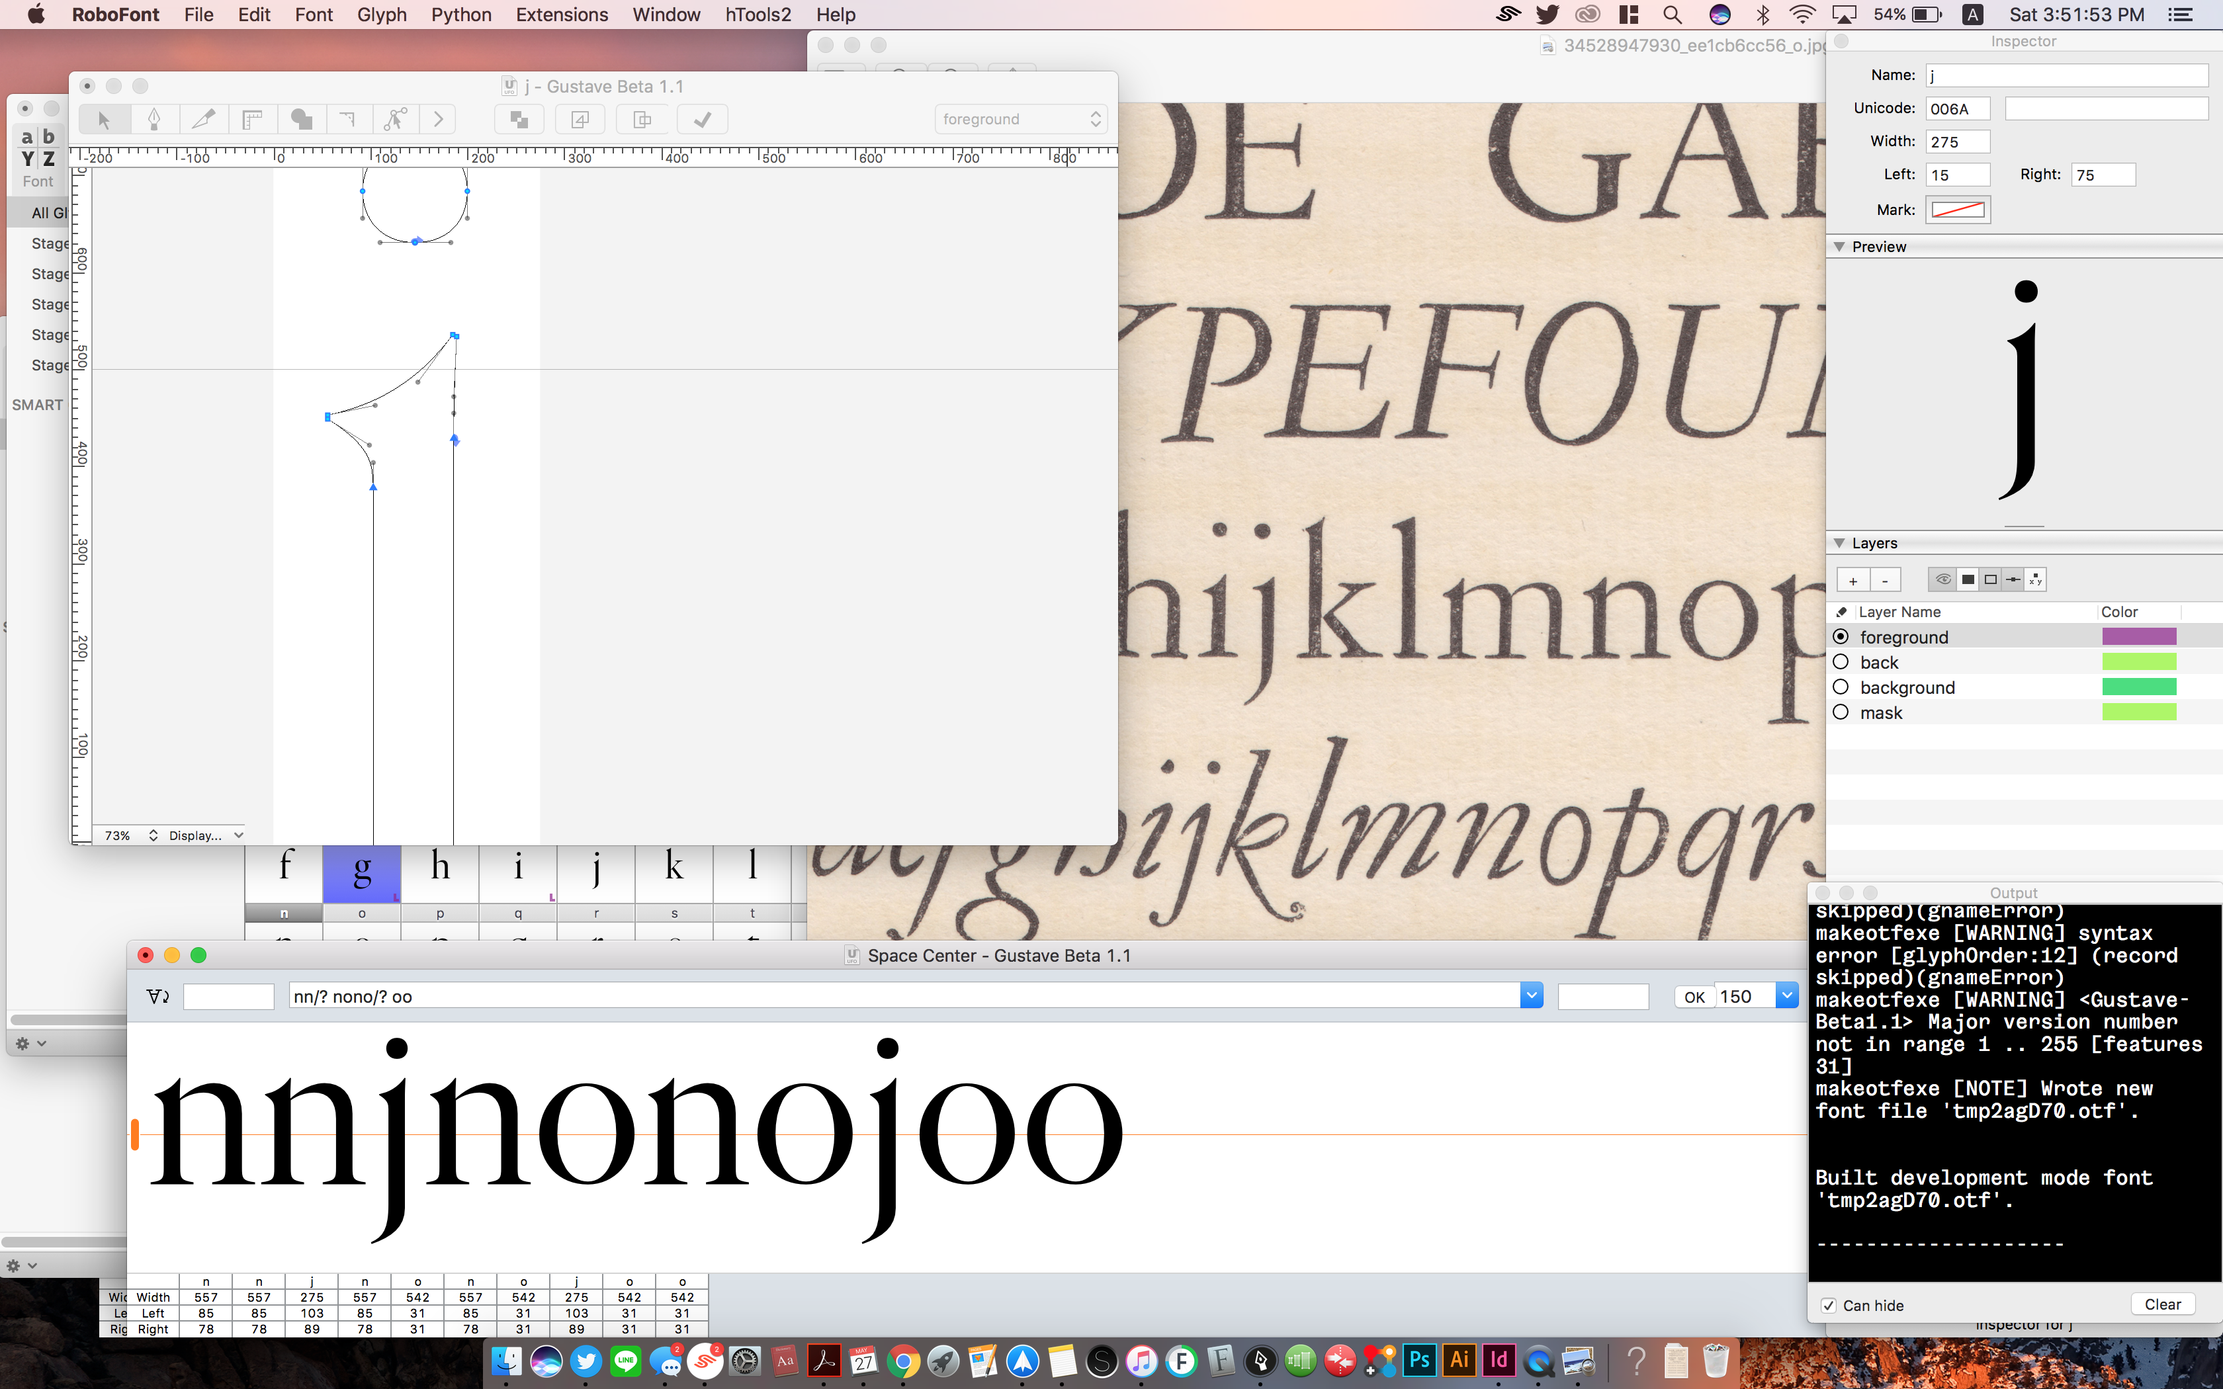Collapse the Preview section in Inspector
The image size is (2223, 1389).
pyautogui.click(x=1839, y=247)
